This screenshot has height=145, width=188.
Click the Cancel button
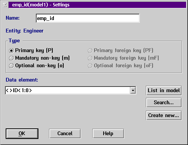[x=65, y=134]
